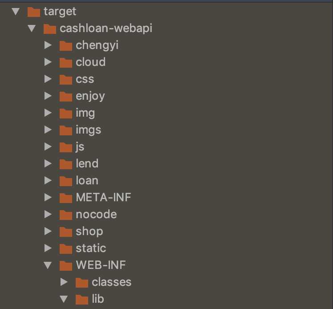Collapse the WEB-INF folder arrow
This screenshot has height=309, width=333.
(x=48, y=265)
